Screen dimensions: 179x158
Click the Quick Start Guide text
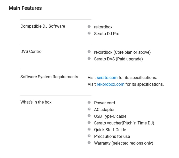click(x=110, y=130)
